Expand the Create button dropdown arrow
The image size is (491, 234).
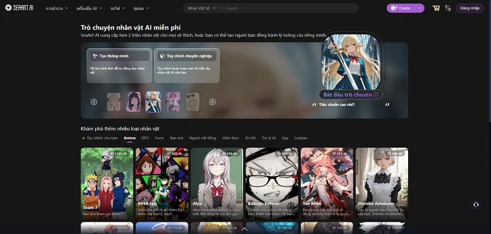420,8
